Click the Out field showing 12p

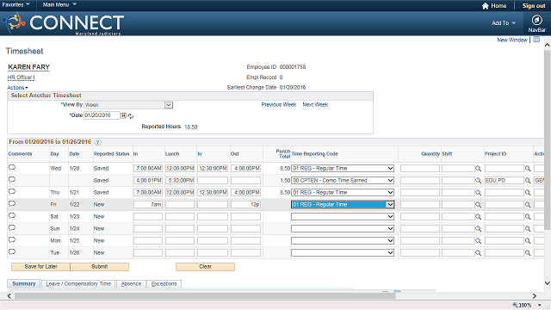tap(245, 205)
